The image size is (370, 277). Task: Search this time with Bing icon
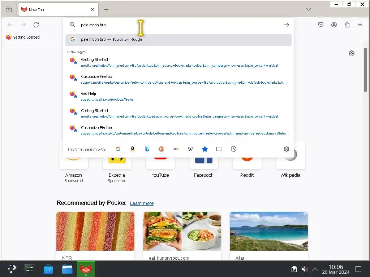[x=147, y=149]
